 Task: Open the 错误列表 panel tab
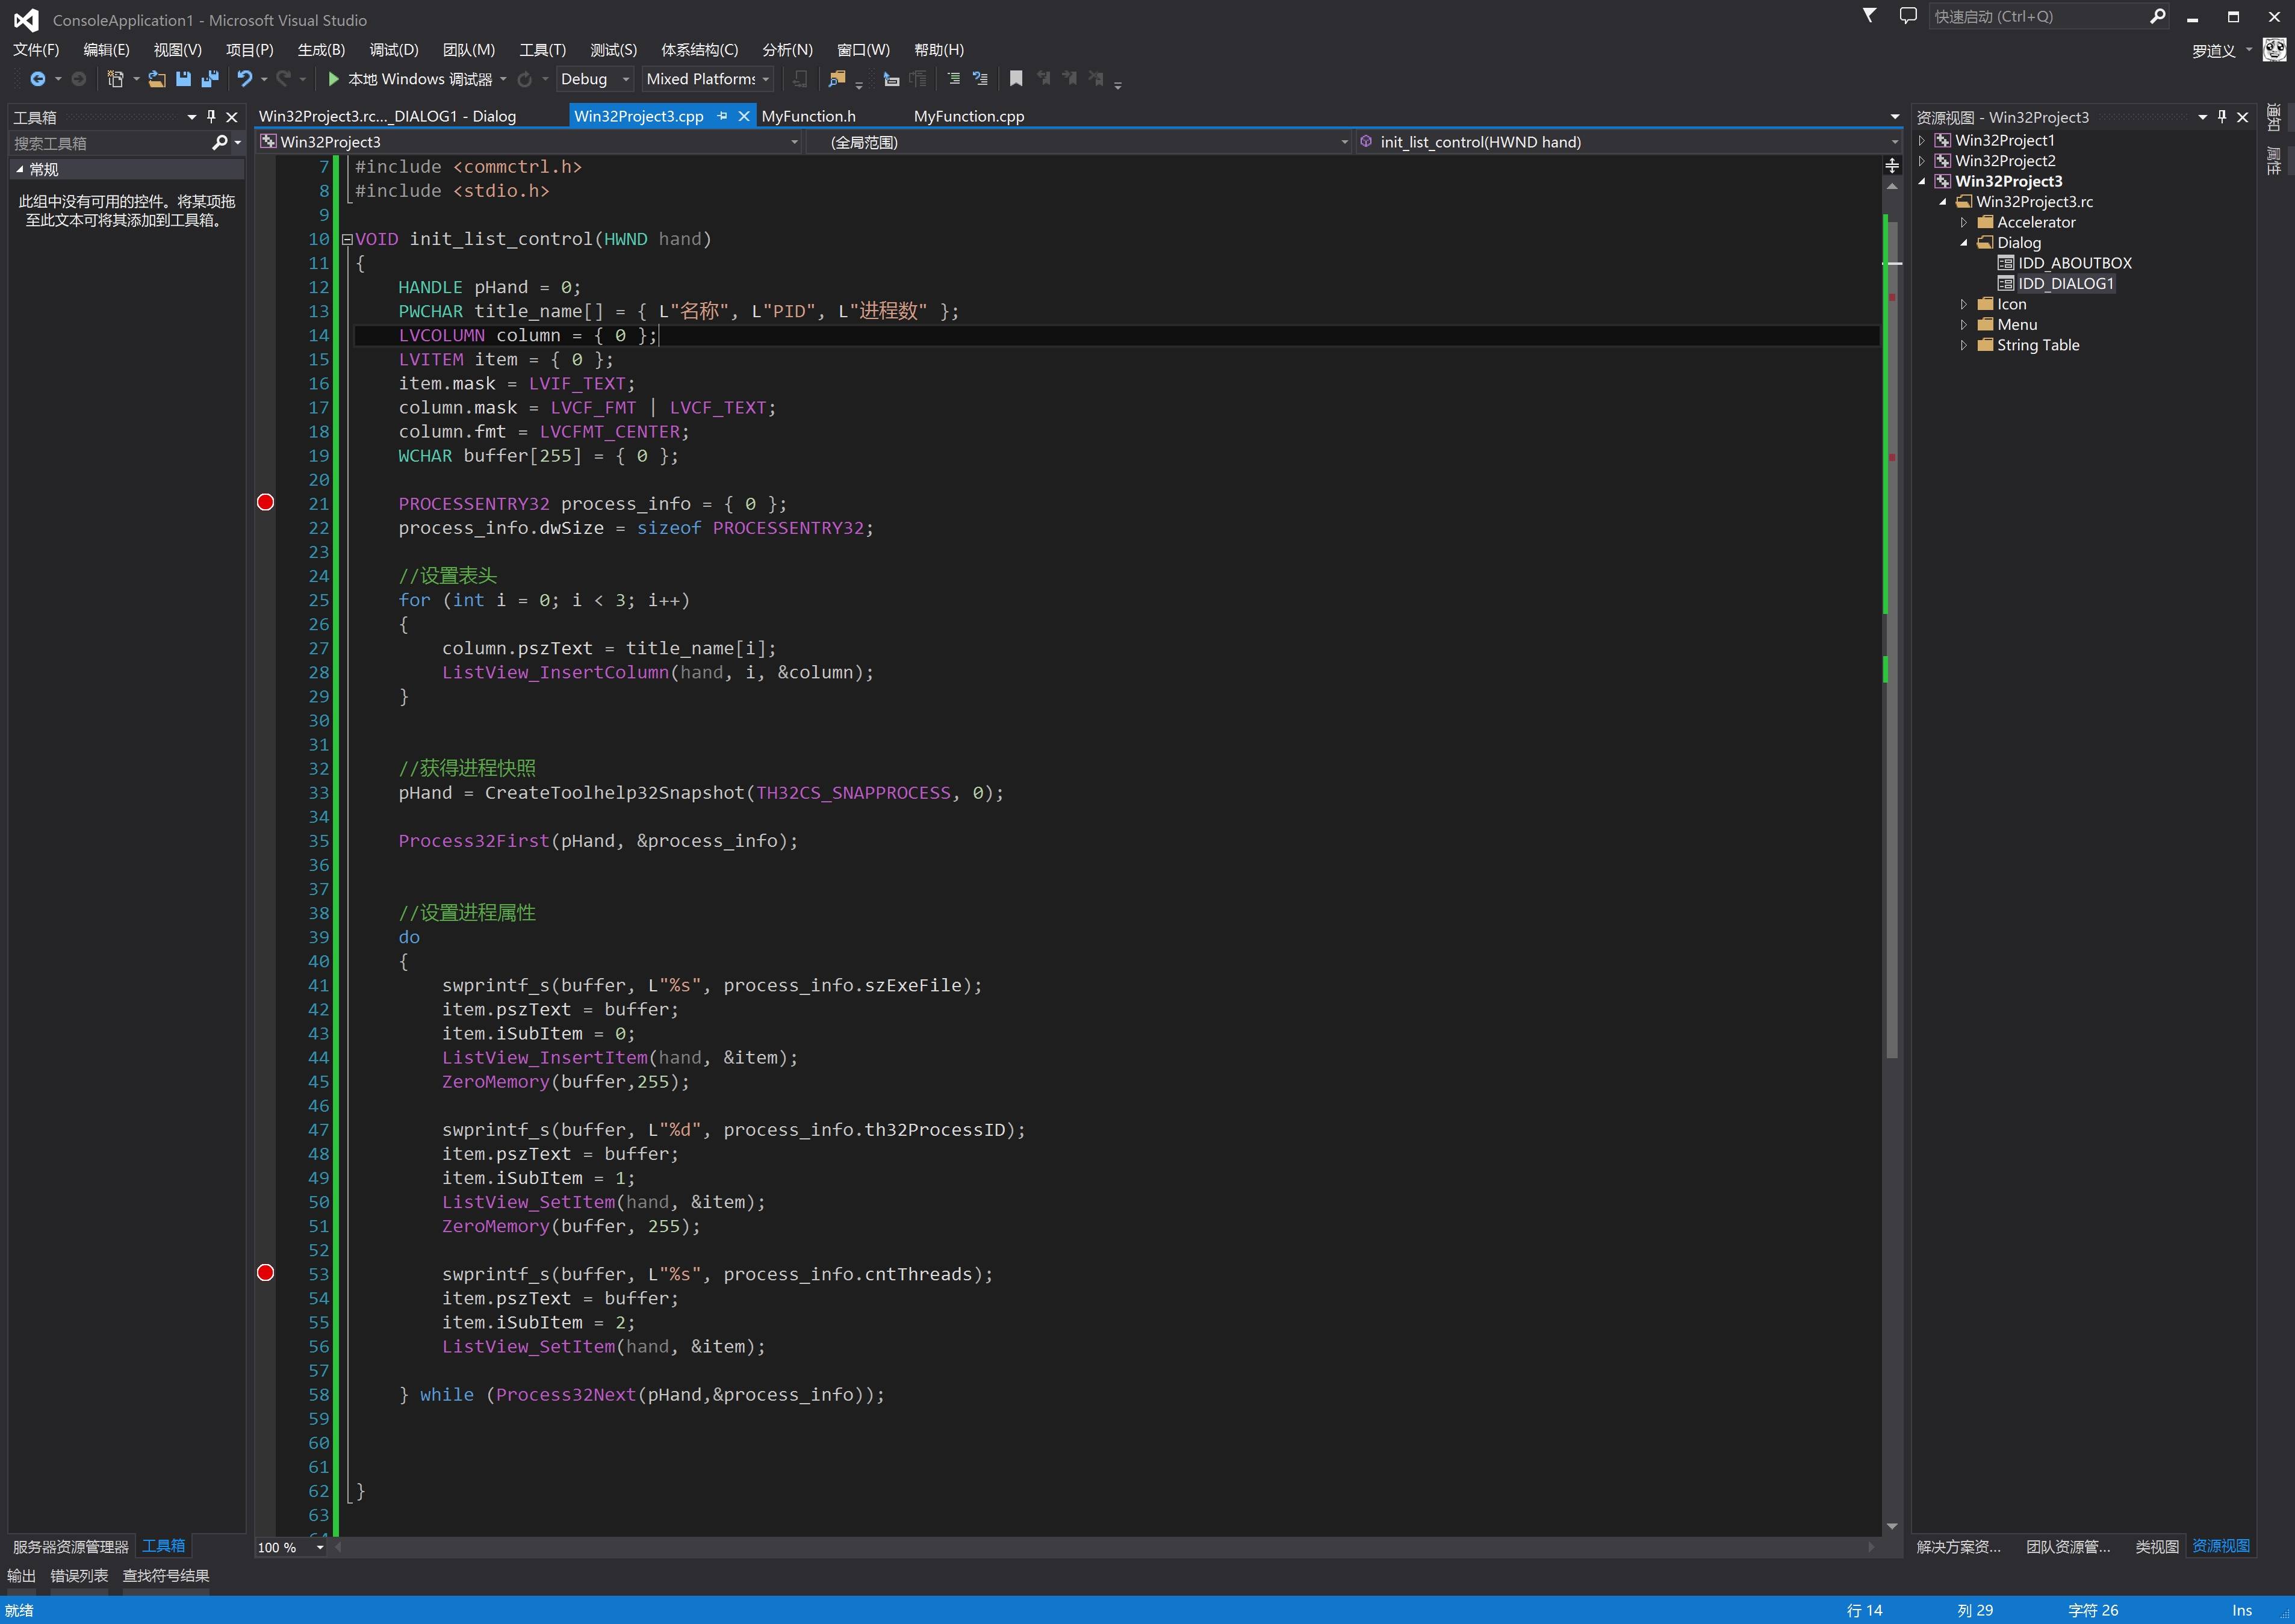(79, 1576)
